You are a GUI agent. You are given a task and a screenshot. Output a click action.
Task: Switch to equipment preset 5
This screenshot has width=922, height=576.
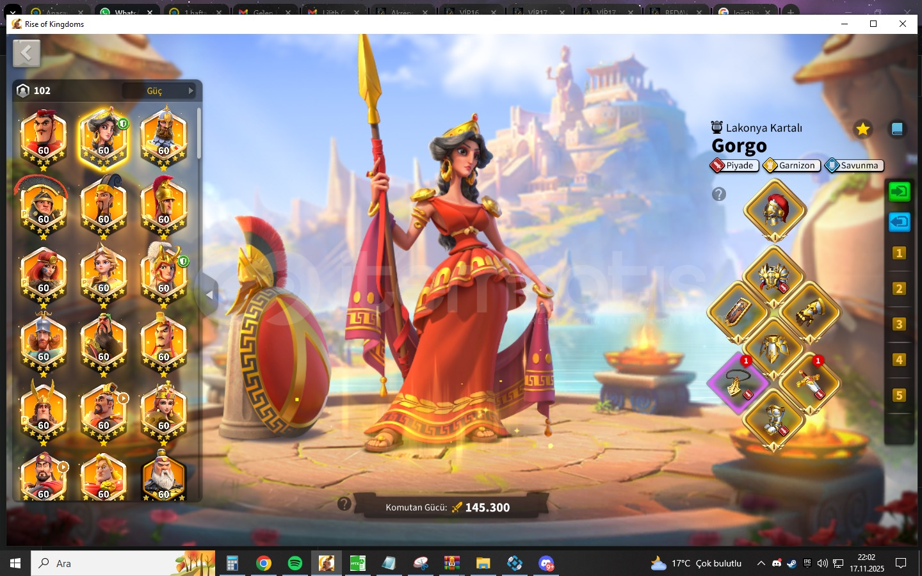click(899, 396)
